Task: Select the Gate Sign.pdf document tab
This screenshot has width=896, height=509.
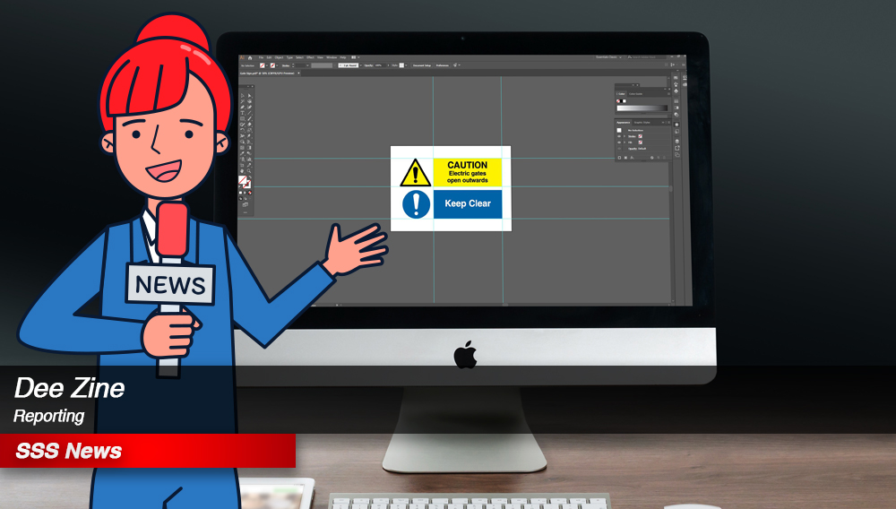Action: tap(267, 73)
